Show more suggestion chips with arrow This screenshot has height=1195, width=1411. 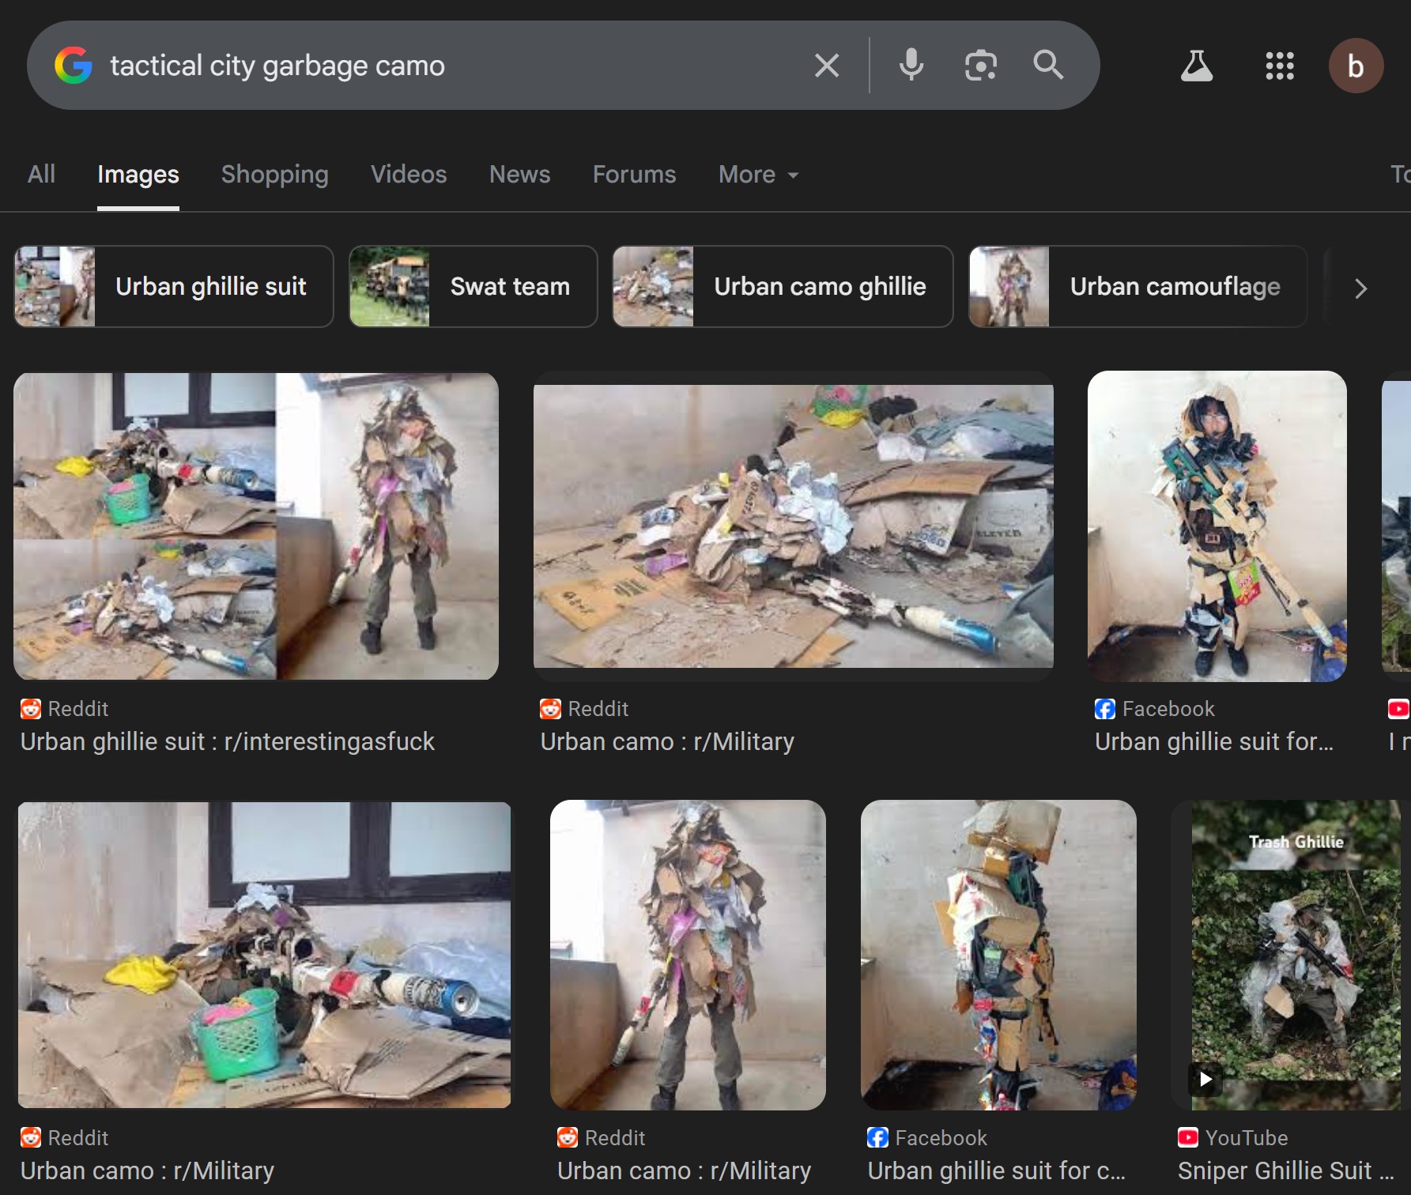point(1360,288)
